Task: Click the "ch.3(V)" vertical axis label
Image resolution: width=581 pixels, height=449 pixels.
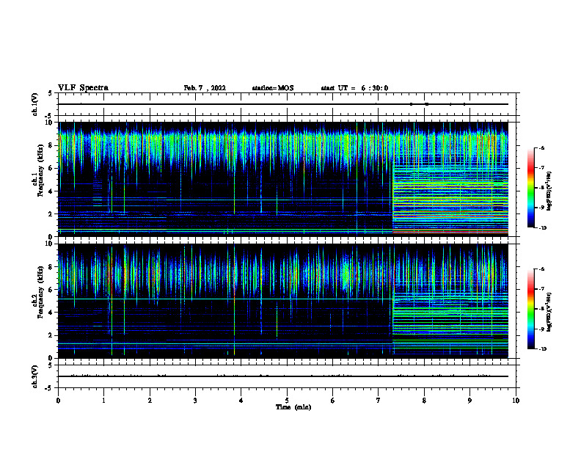Action: pyautogui.click(x=34, y=376)
